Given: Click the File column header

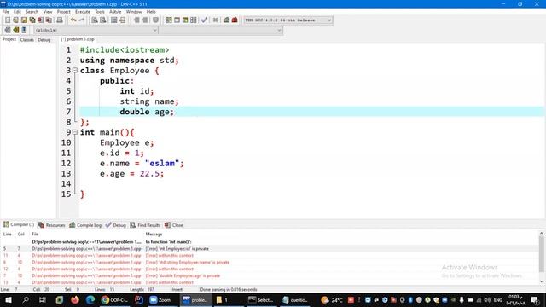Looking at the screenshot, I should pos(35,235).
